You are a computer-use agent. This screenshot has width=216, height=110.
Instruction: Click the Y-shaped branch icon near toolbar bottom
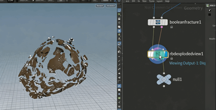pos(119,102)
